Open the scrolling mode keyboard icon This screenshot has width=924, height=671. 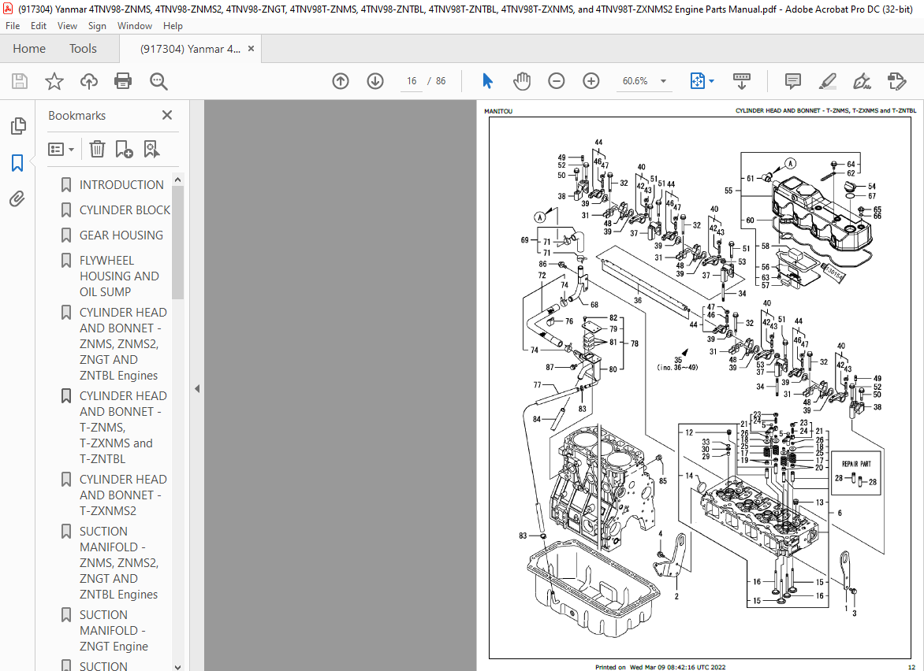click(x=741, y=81)
